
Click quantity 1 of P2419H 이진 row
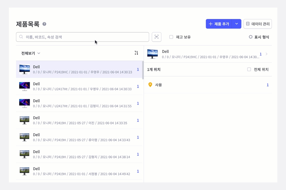[138, 120]
